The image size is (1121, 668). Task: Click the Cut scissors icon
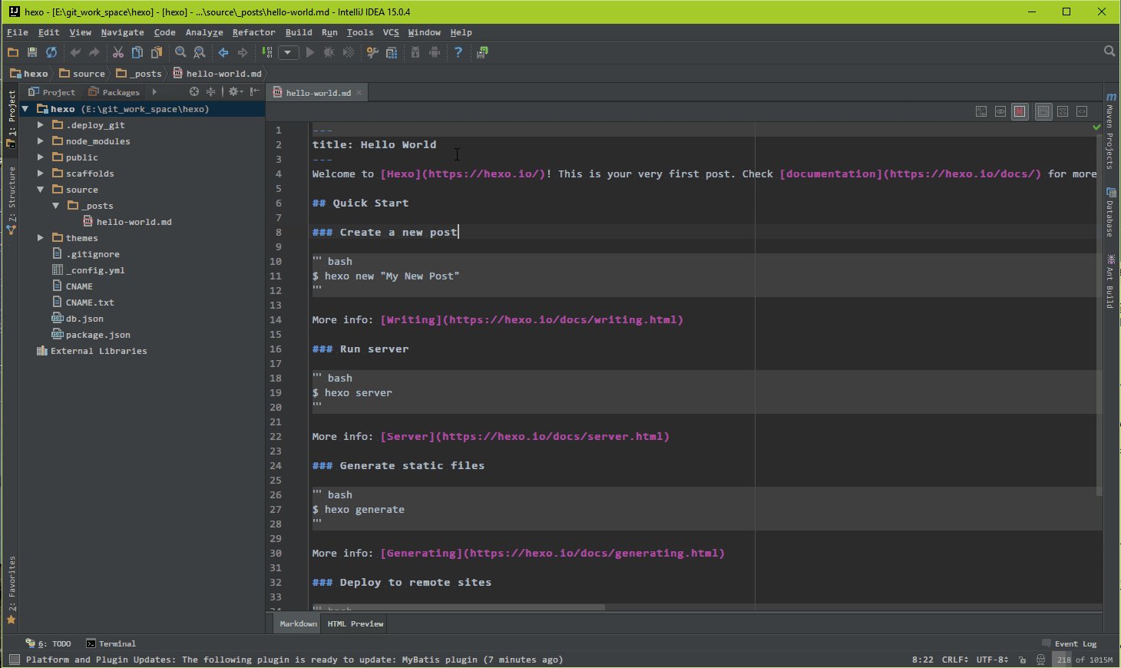click(118, 52)
